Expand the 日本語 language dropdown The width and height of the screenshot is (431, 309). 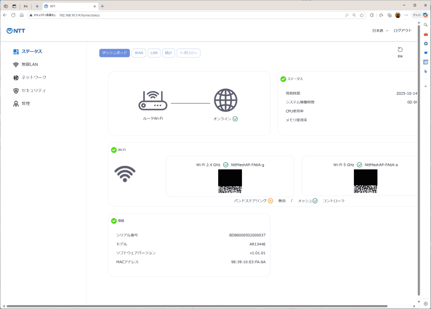click(x=380, y=31)
